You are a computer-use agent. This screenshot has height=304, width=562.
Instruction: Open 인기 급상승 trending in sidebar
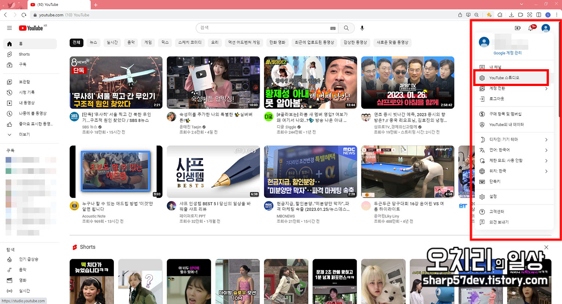coord(30,259)
